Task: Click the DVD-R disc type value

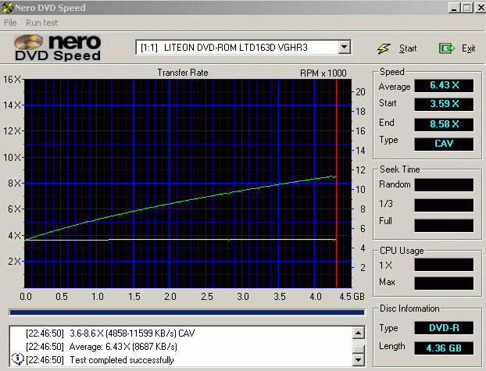Action: 444,328
